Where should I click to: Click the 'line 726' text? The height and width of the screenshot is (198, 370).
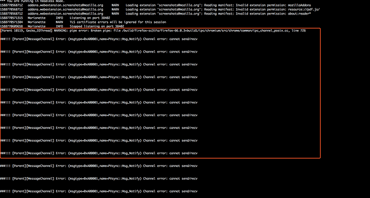click(x=299, y=31)
